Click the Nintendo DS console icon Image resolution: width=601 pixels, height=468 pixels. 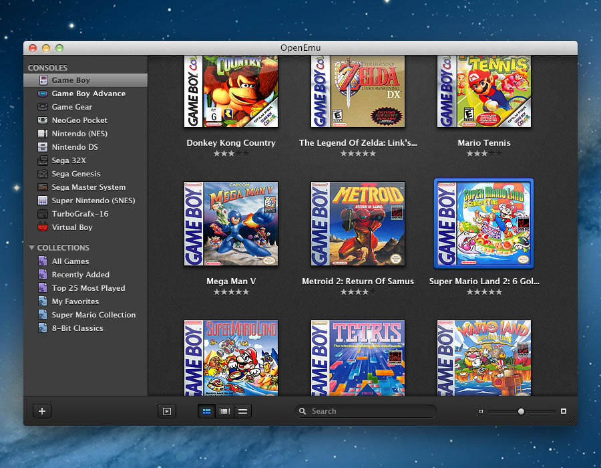(x=43, y=147)
